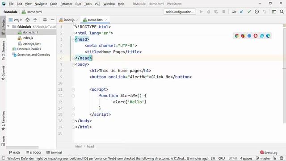This screenshot has height=161, width=286.
Task: Open the Navigate menu
Action: (x=41, y=4)
